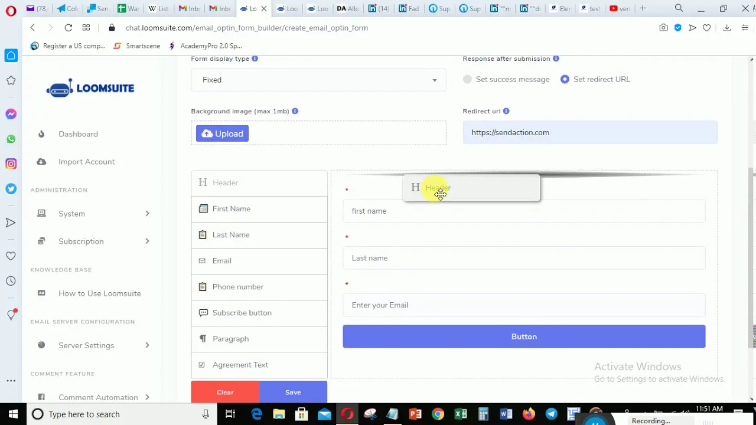
Task: Select the Set redirect URL radio
Action: tap(565, 79)
